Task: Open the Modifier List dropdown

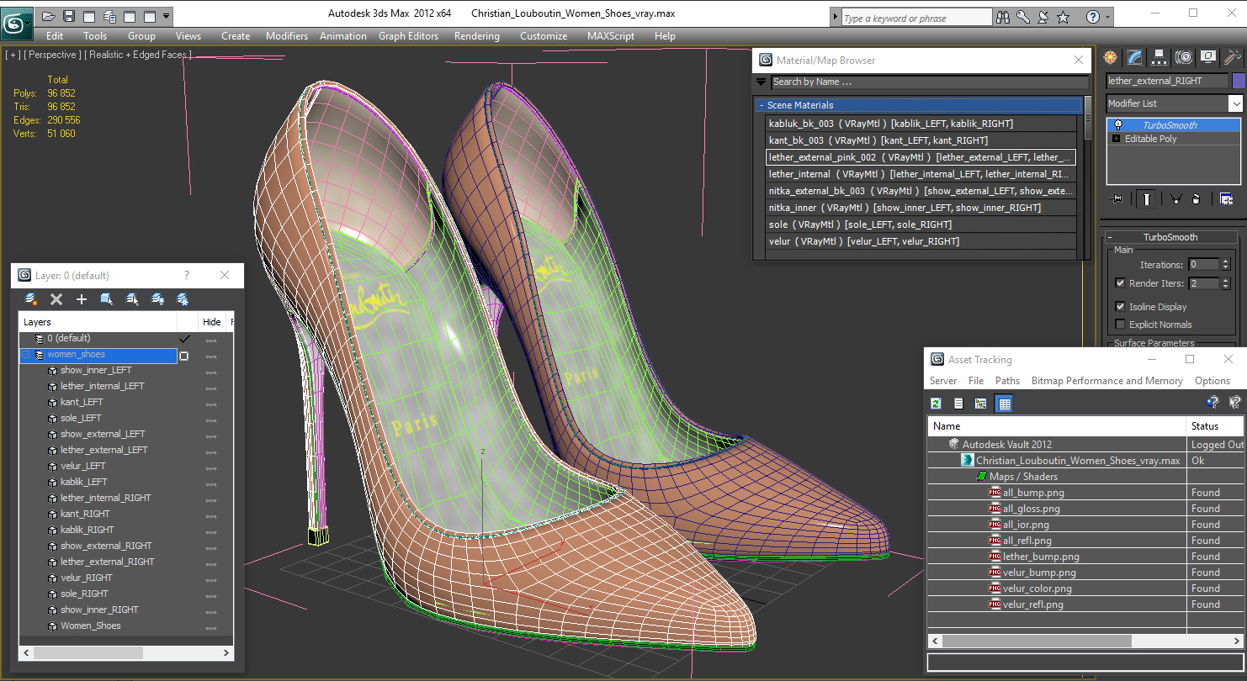Action: pyautogui.click(x=1235, y=103)
